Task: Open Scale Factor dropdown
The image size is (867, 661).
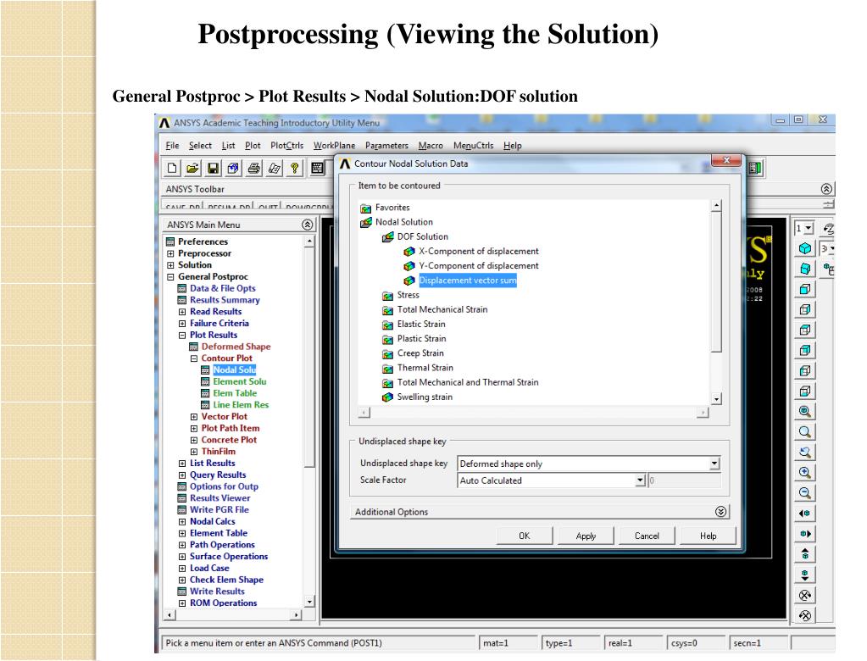Action: click(640, 480)
